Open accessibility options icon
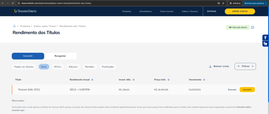 pyautogui.click(x=265, y=38)
